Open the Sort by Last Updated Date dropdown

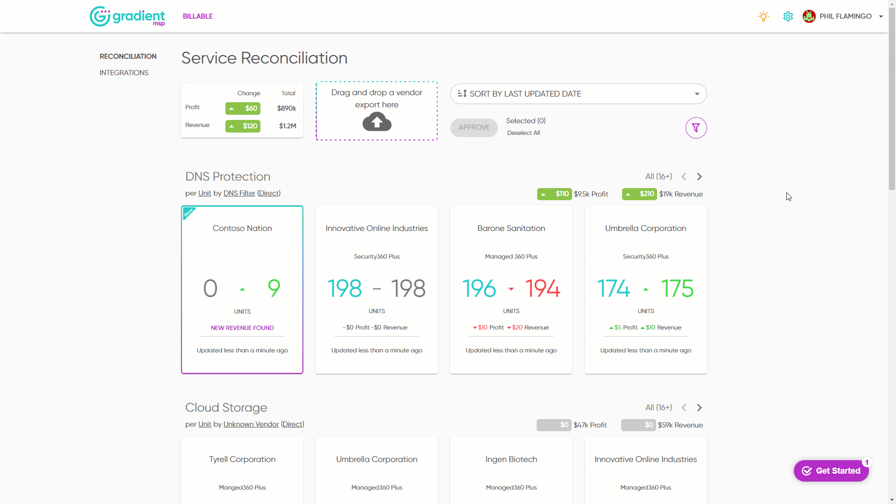point(578,94)
